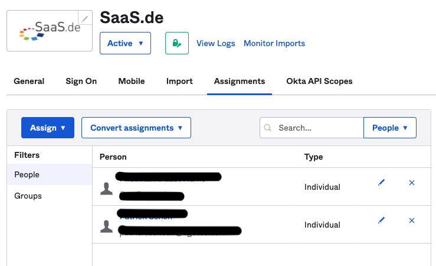The width and height of the screenshot is (436, 266).
Task: Click the SaaS.de application title
Action: tap(132, 18)
